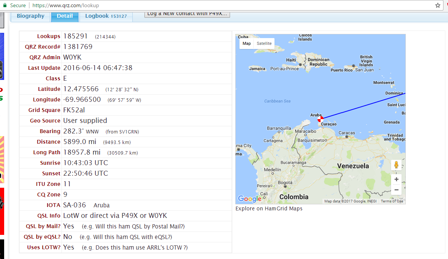Open the Street View pegman on the map

click(x=396, y=165)
